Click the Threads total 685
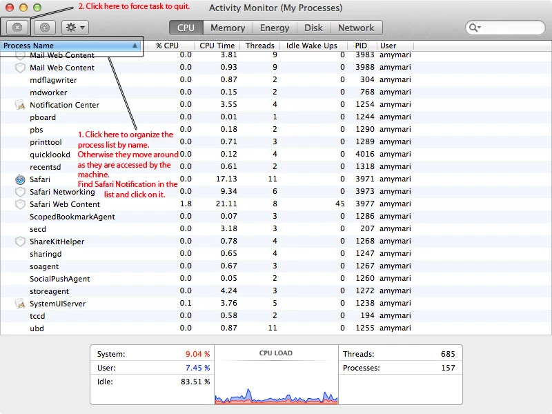 (x=448, y=354)
